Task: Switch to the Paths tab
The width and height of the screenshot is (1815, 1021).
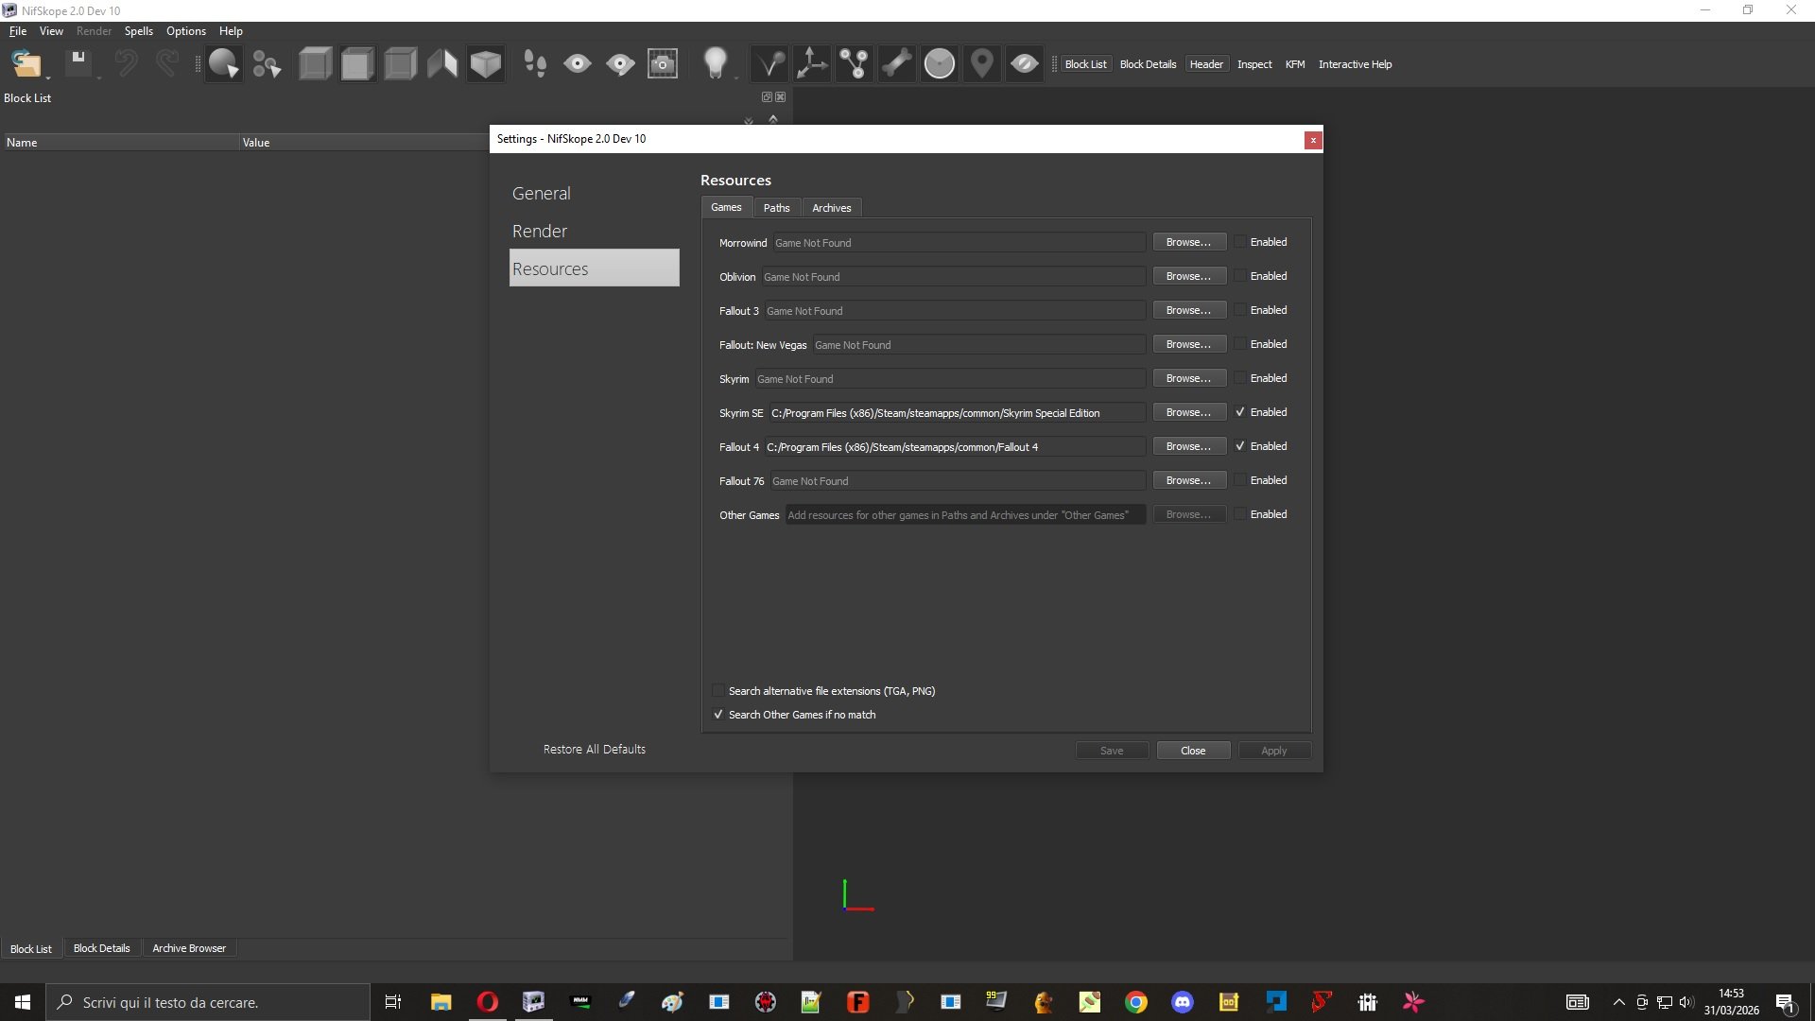Action: coord(777,208)
